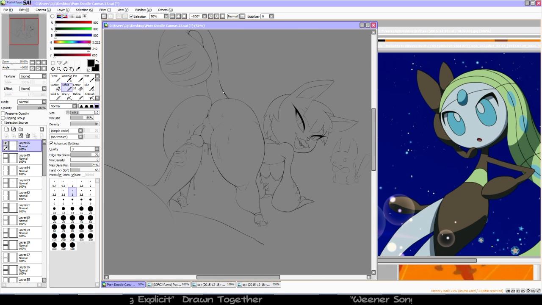Viewport: 542px width, 305px height.
Task: Uncheck the Advanced Settings checkbox
Action: [x=51, y=143]
